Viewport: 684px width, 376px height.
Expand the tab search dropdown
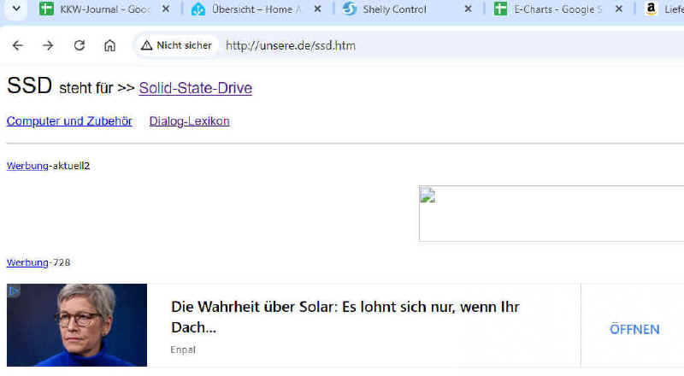click(x=14, y=9)
